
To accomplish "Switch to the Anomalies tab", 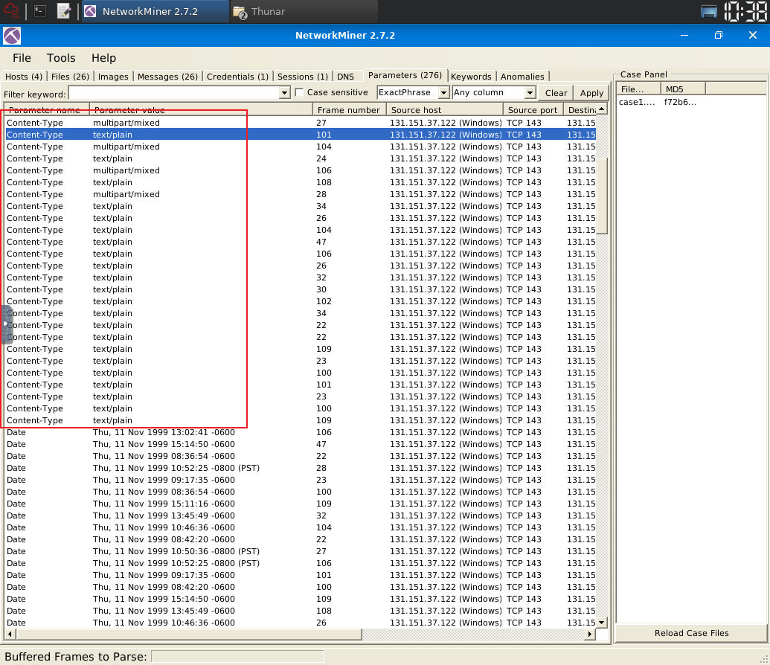I will tap(522, 77).
